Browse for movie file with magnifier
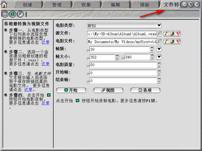The width and height of the screenshot is (202, 151). coord(159,41)
